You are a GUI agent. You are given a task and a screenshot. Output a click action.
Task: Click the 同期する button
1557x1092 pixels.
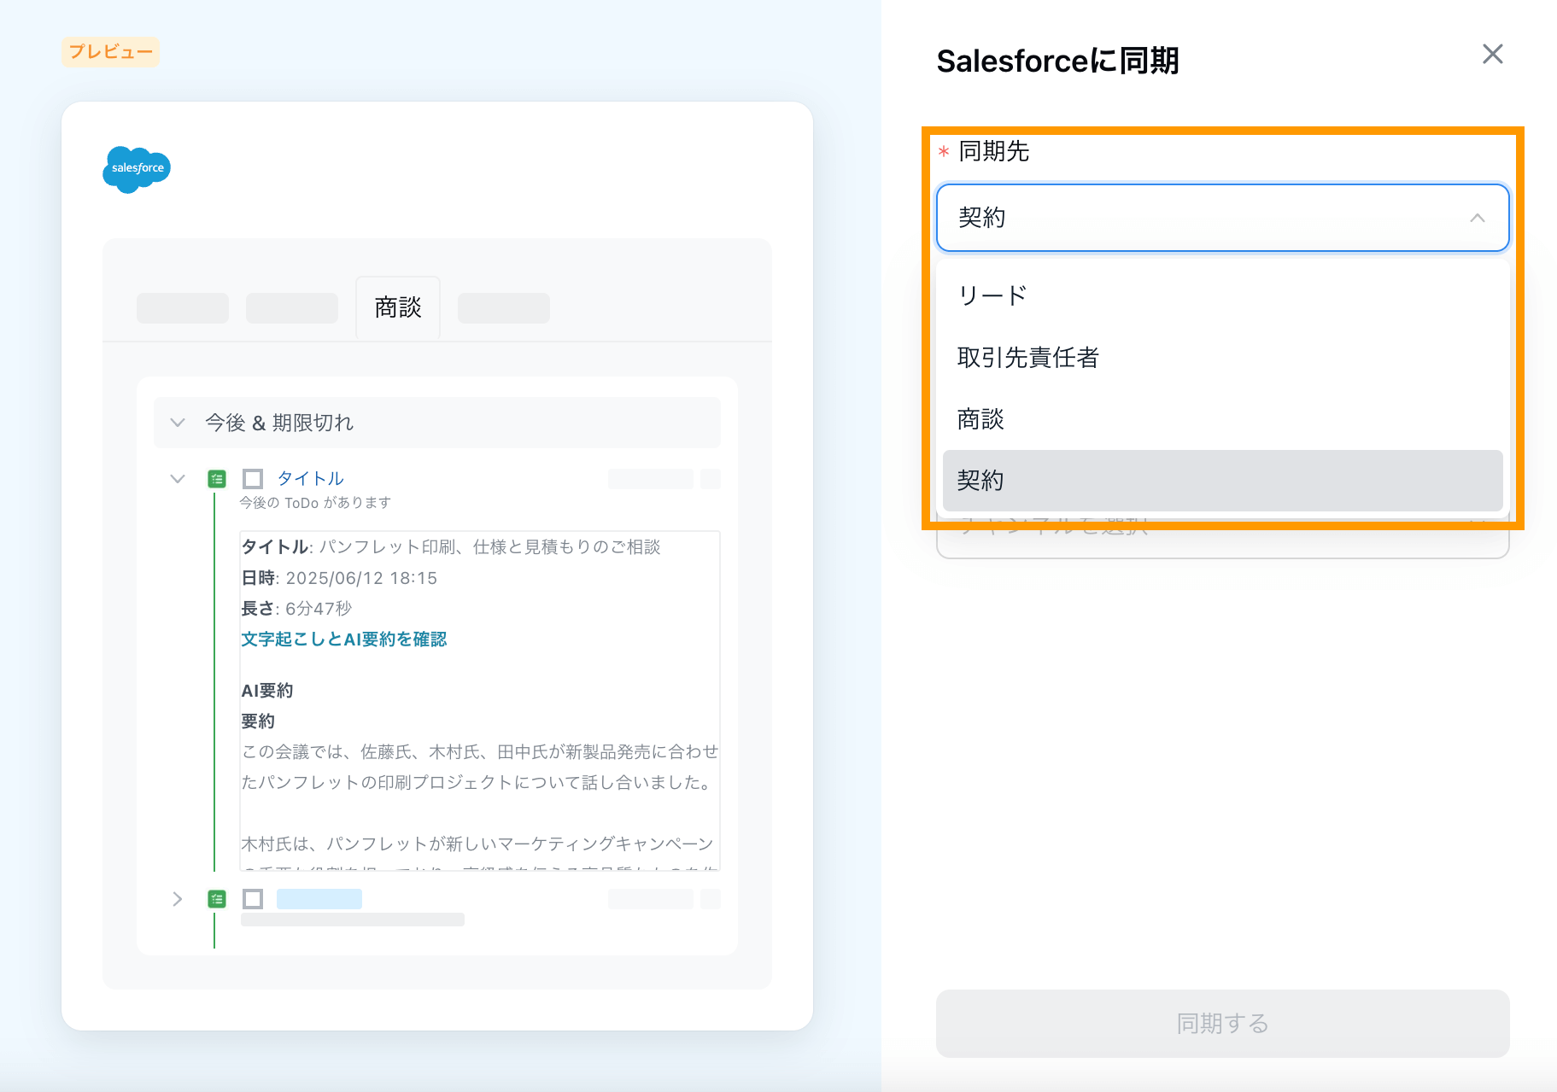pos(1222,1023)
